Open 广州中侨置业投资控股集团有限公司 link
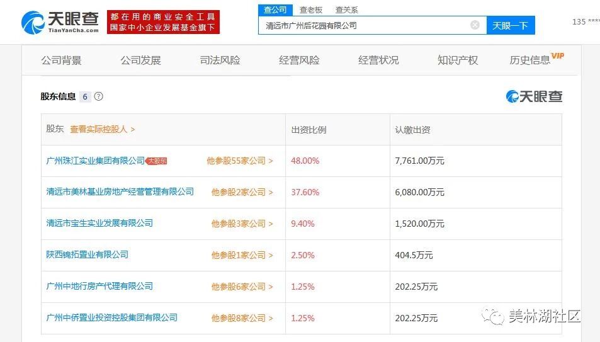The image size is (600, 342). (111, 317)
